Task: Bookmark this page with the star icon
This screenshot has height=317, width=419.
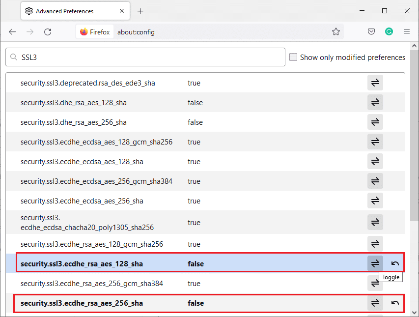Action: click(336, 32)
